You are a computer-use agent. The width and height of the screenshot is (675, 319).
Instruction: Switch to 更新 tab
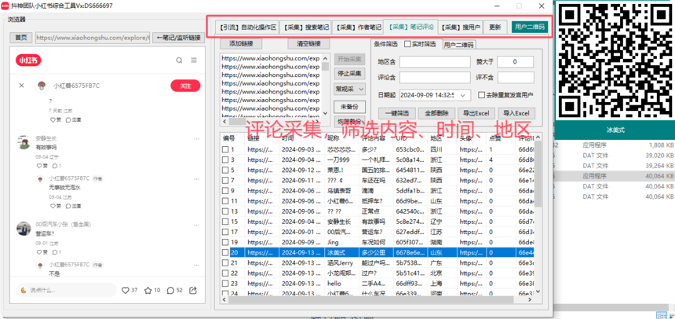coord(495,27)
